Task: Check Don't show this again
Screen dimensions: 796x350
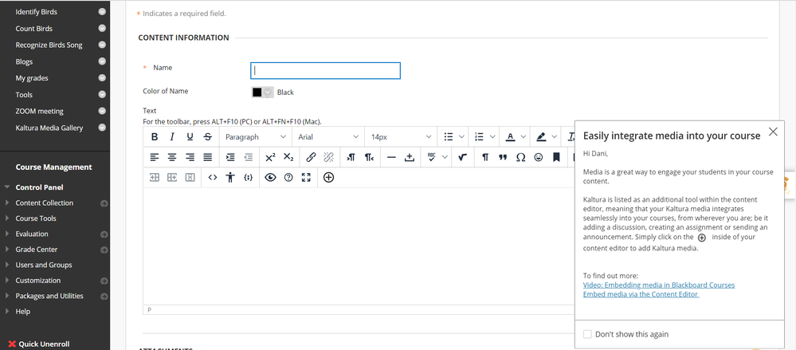Action: pos(587,334)
